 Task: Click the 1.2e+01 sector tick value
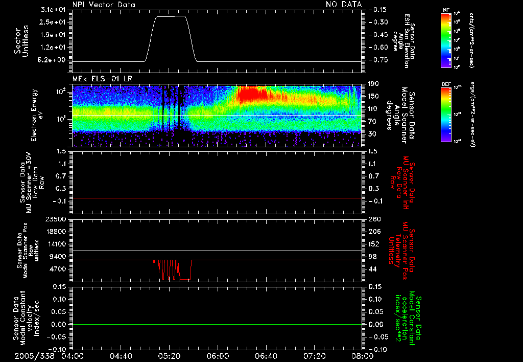click(53, 48)
